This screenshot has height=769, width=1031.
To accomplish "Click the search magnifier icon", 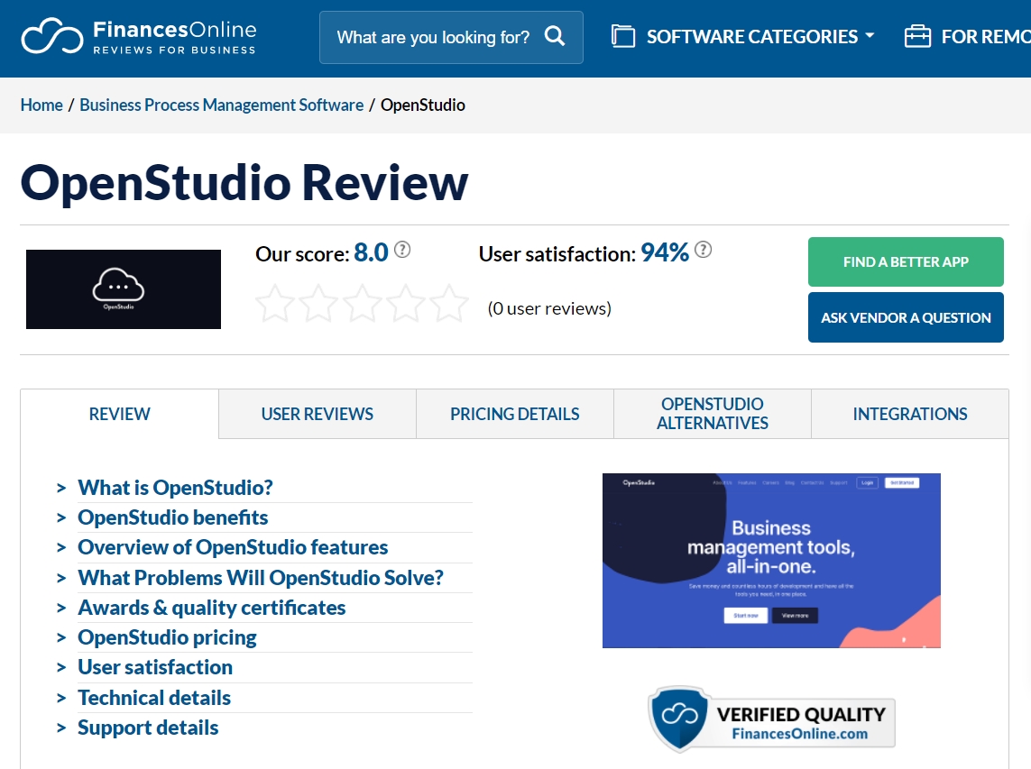I will point(555,36).
